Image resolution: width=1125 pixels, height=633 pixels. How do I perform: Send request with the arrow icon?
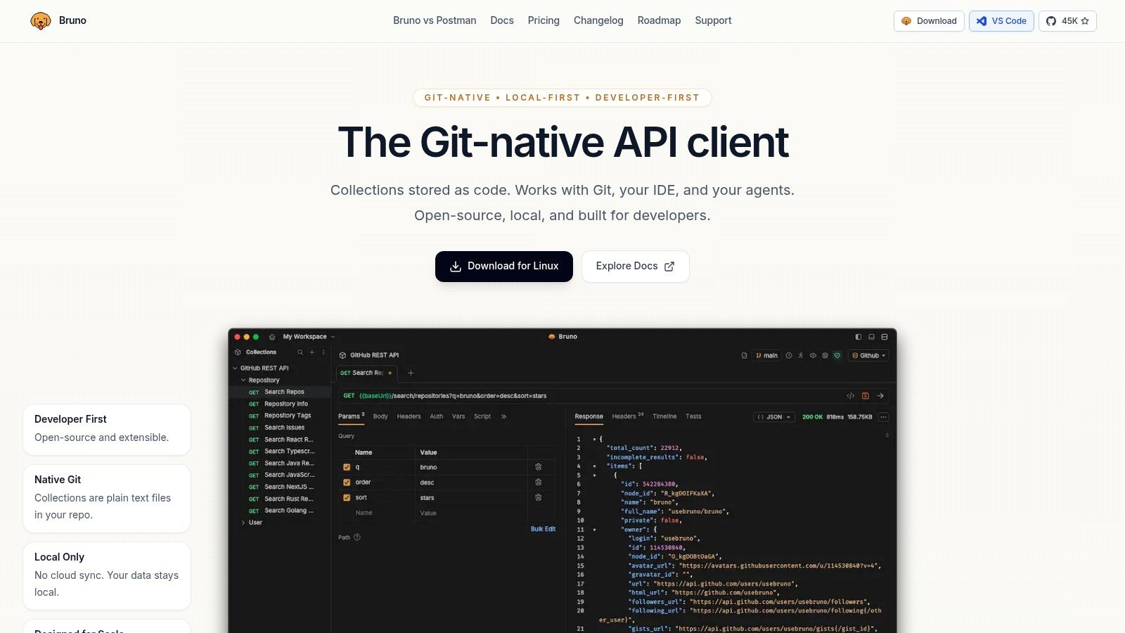[x=880, y=396]
